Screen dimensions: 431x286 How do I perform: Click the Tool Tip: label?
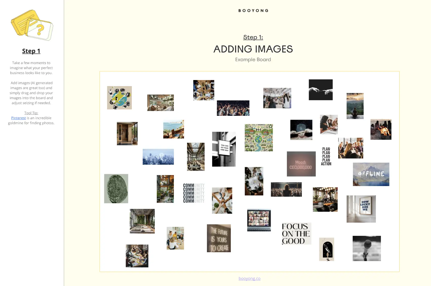tap(31, 113)
